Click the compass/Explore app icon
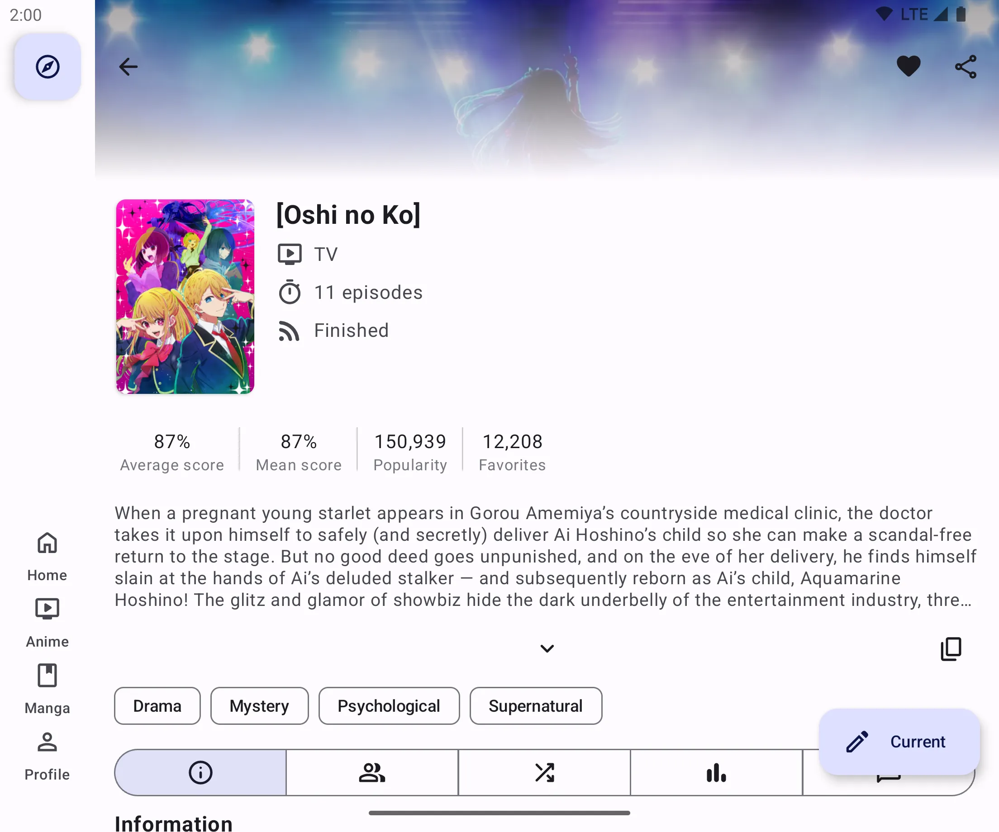This screenshot has width=999, height=832. [x=48, y=66]
